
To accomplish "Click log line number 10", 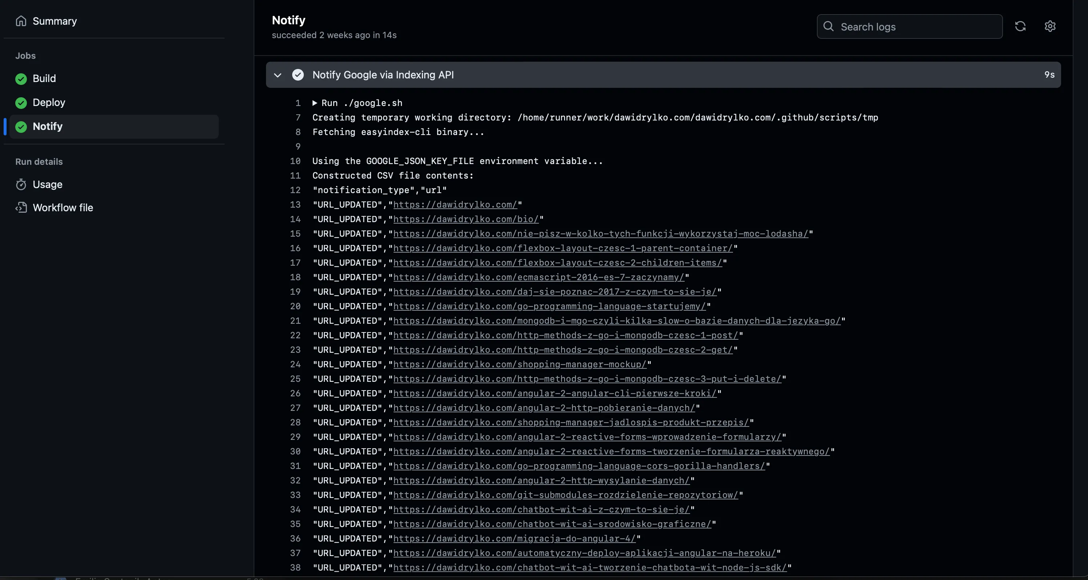I will [295, 161].
